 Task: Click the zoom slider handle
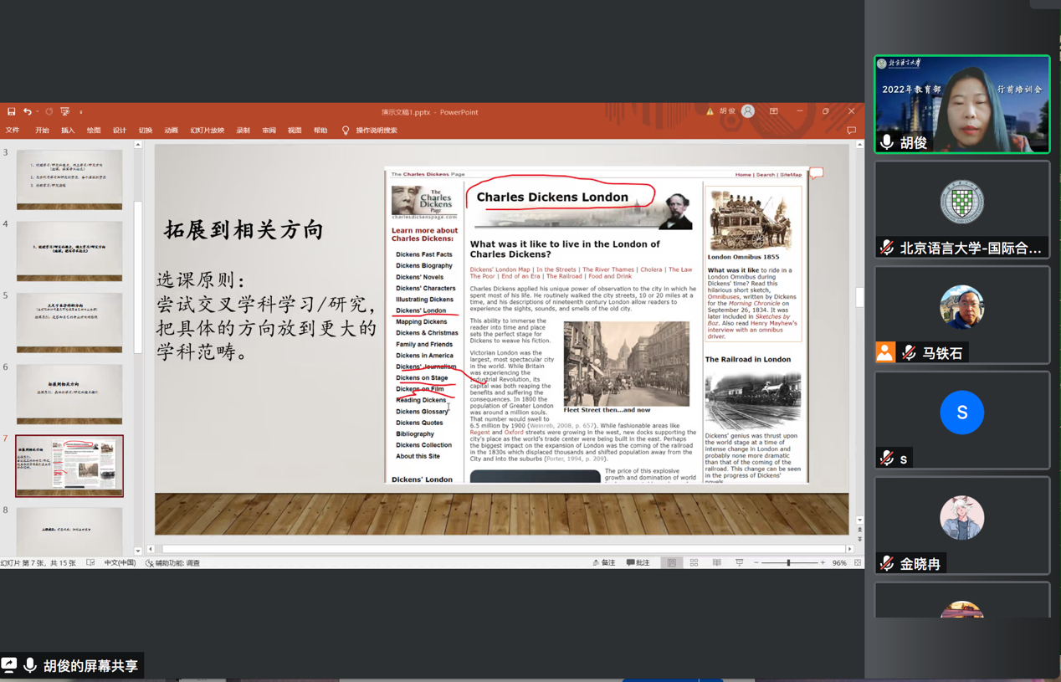pos(788,563)
